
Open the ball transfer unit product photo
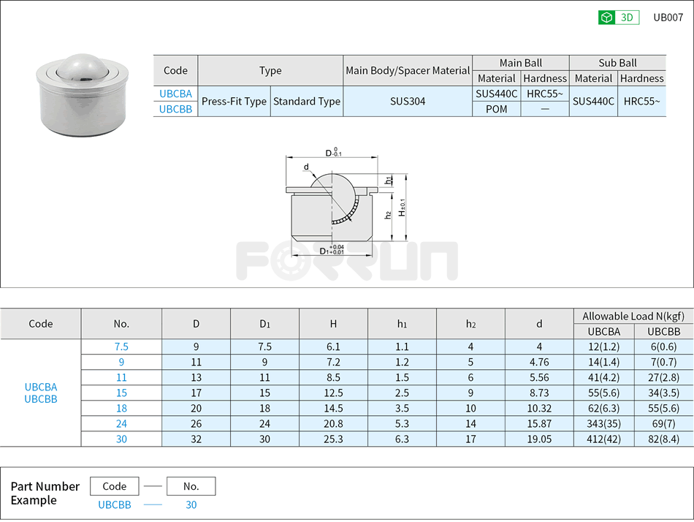click(x=83, y=94)
